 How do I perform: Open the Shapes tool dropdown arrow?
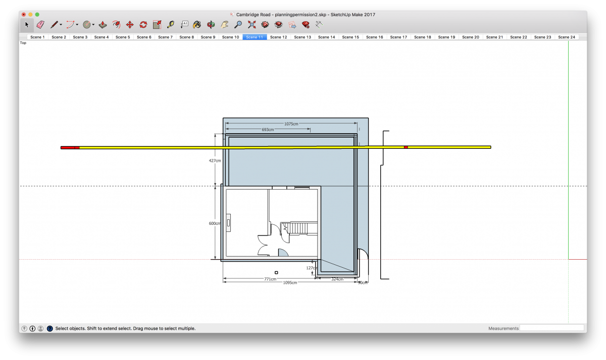93,24
